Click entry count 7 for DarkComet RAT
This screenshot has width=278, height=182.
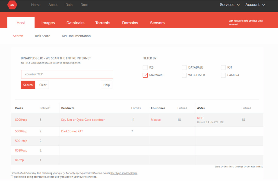point(132,131)
